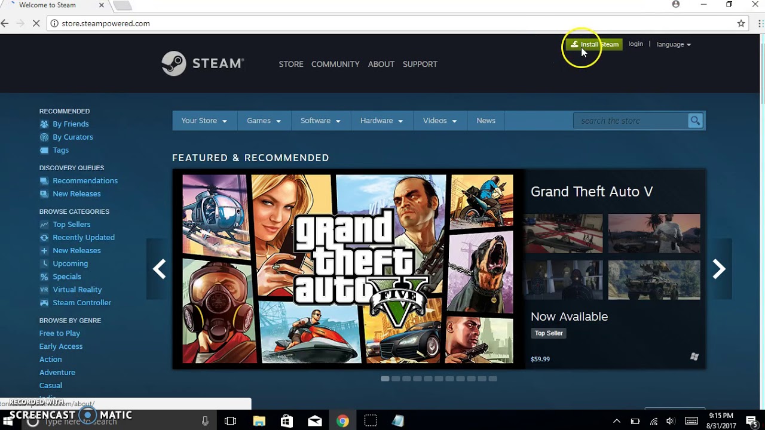Viewport: 765px width, 430px height.
Task: Bookmark this page with the star icon
Action: (741, 23)
